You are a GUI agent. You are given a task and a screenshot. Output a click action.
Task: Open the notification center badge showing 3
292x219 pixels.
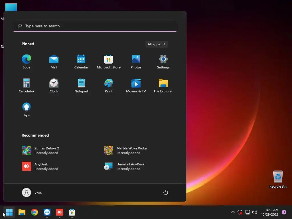[284, 212]
